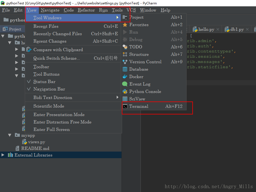Open the Tool Windows submenu arrow
This screenshot has height=192, width=256.
pyautogui.click(x=117, y=17)
